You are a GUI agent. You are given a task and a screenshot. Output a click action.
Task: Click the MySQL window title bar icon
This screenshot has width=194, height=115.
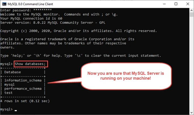click(x=4, y=4)
